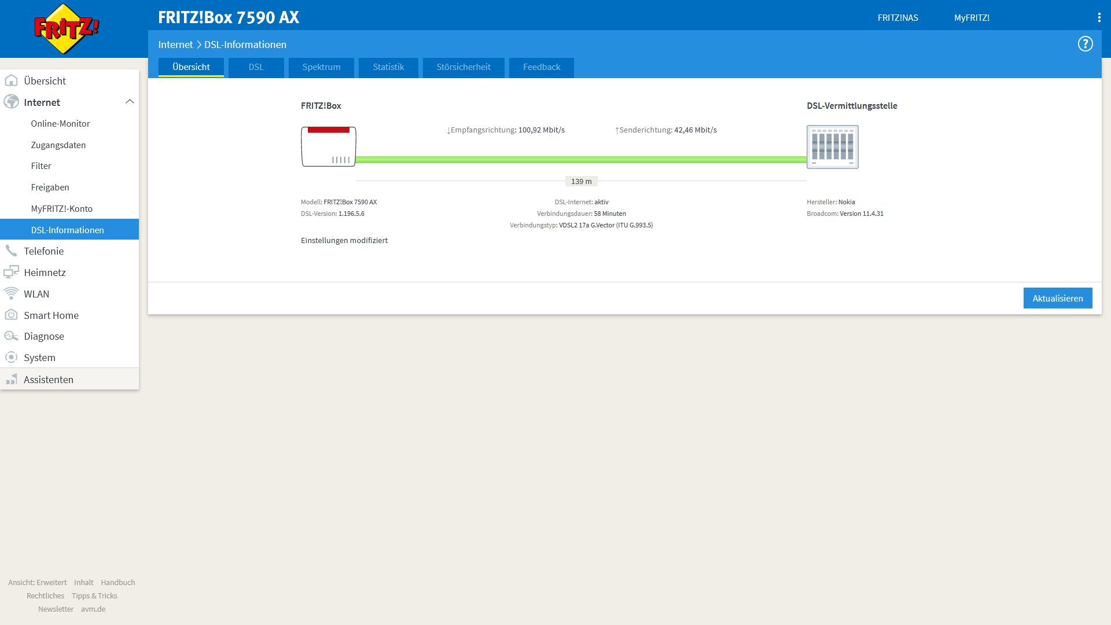Click the FRITZ! logo in the header
1111x625 pixels.
coord(67,29)
